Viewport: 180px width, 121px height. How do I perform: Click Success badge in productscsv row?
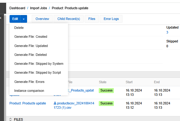pos(106,103)
